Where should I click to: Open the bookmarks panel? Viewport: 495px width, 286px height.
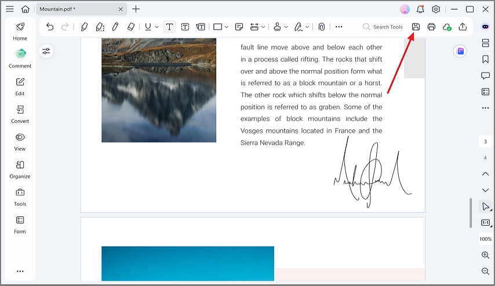[485, 59]
